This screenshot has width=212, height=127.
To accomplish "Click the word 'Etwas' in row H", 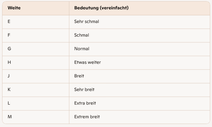I will pos(80,62).
